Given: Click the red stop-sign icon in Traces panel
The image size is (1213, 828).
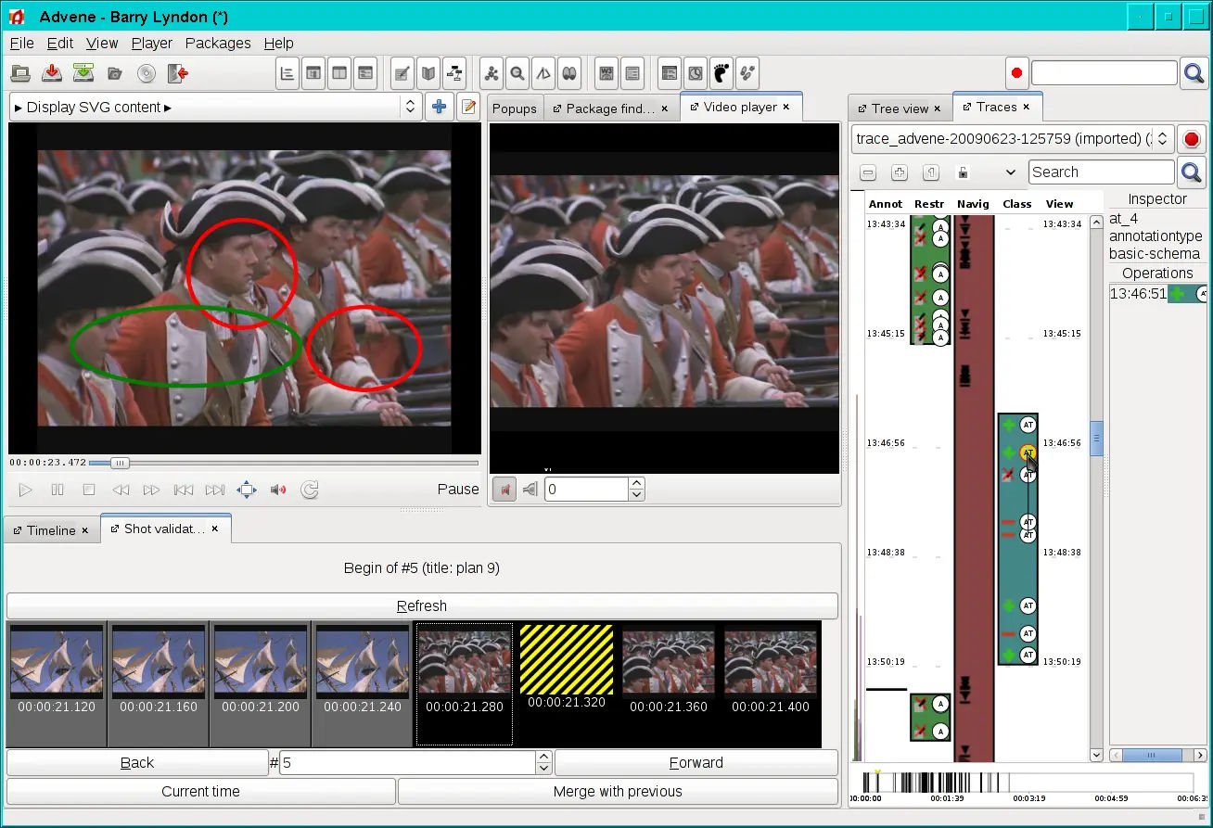Looking at the screenshot, I should tap(1192, 139).
